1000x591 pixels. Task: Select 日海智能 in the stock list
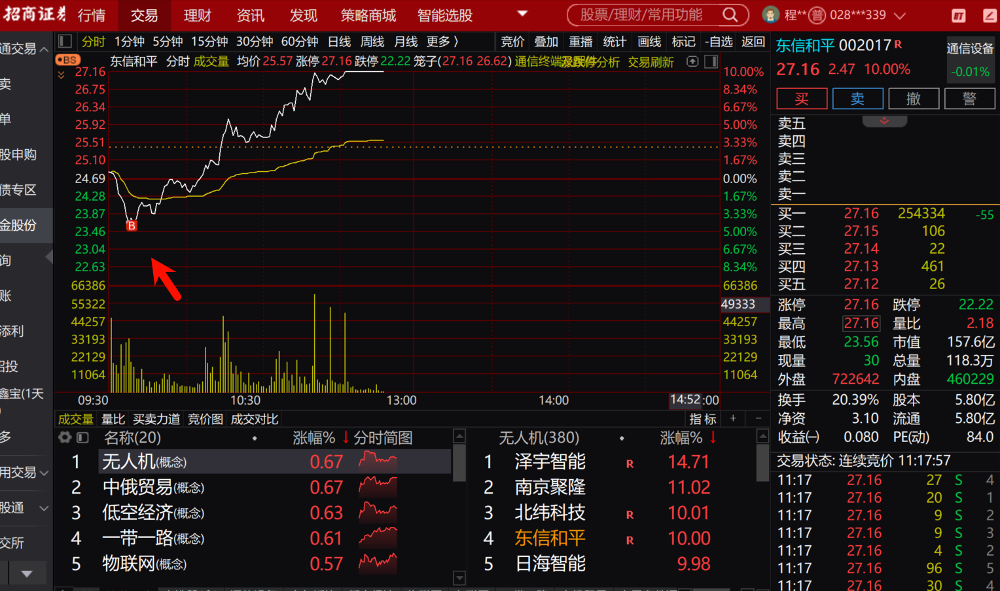click(x=550, y=564)
